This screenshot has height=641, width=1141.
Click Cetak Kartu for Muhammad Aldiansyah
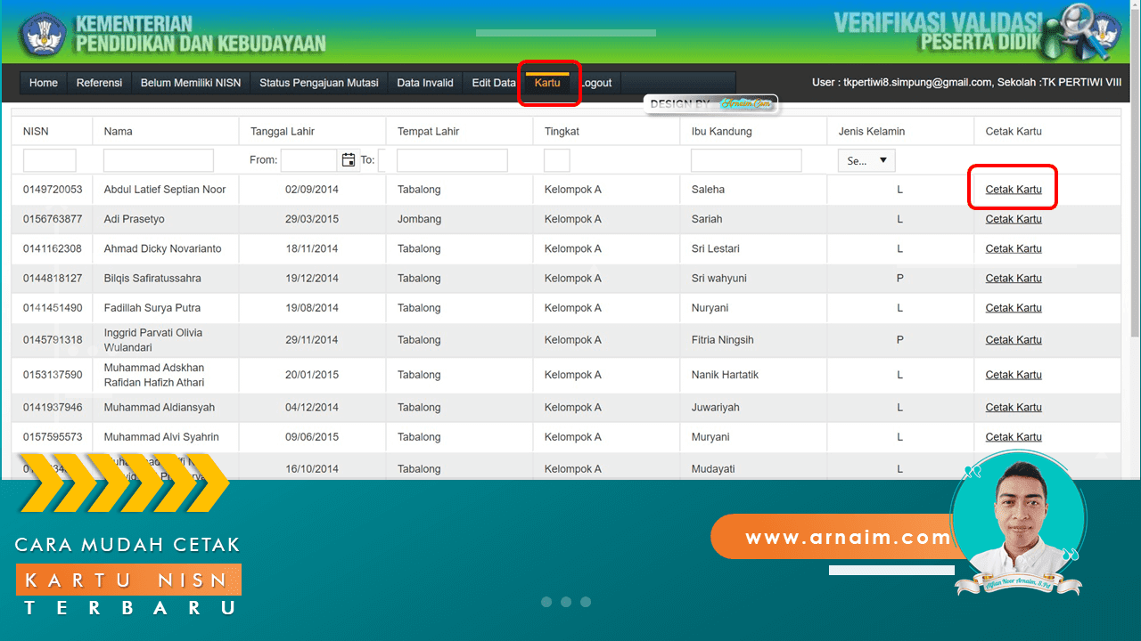(1014, 408)
